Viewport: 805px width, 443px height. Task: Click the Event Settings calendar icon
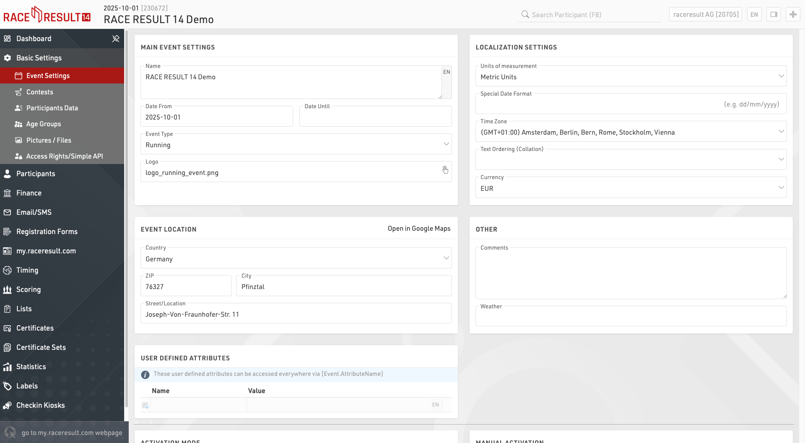pos(18,76)
